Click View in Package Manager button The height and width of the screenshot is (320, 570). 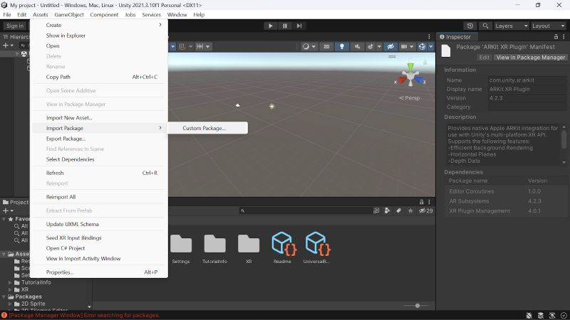pyautogui.click(x=530, y=58)
